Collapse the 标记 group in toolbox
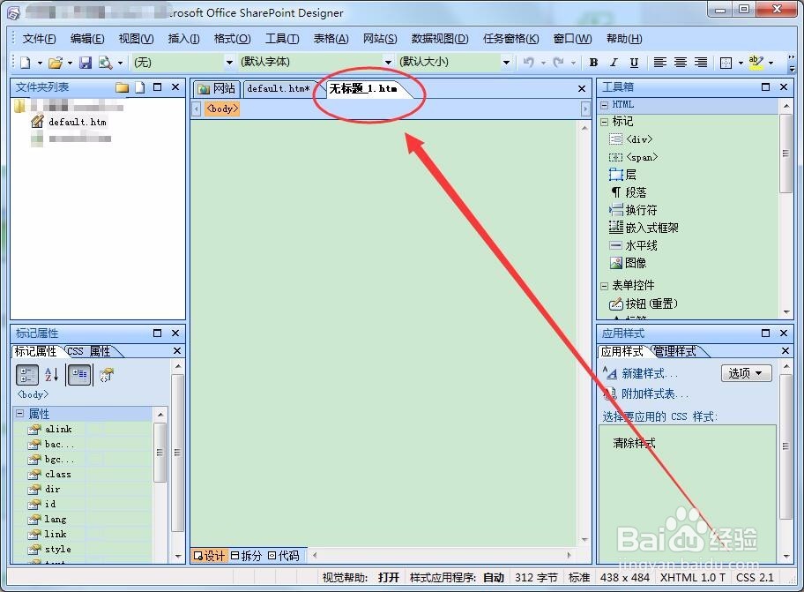The height and width of the screenshot is (592, 804). (604, 122)
